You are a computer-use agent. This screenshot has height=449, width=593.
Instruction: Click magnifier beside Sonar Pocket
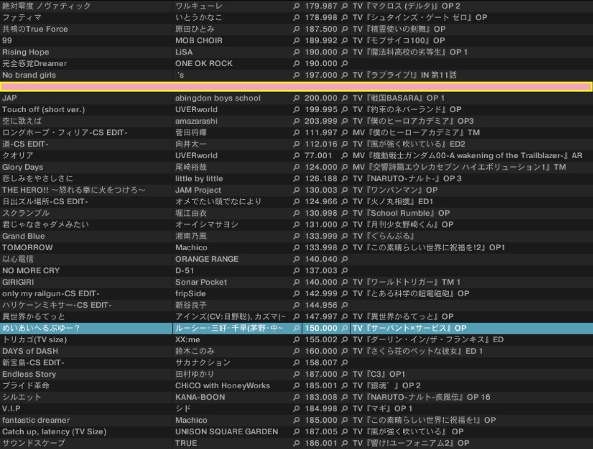296,282
